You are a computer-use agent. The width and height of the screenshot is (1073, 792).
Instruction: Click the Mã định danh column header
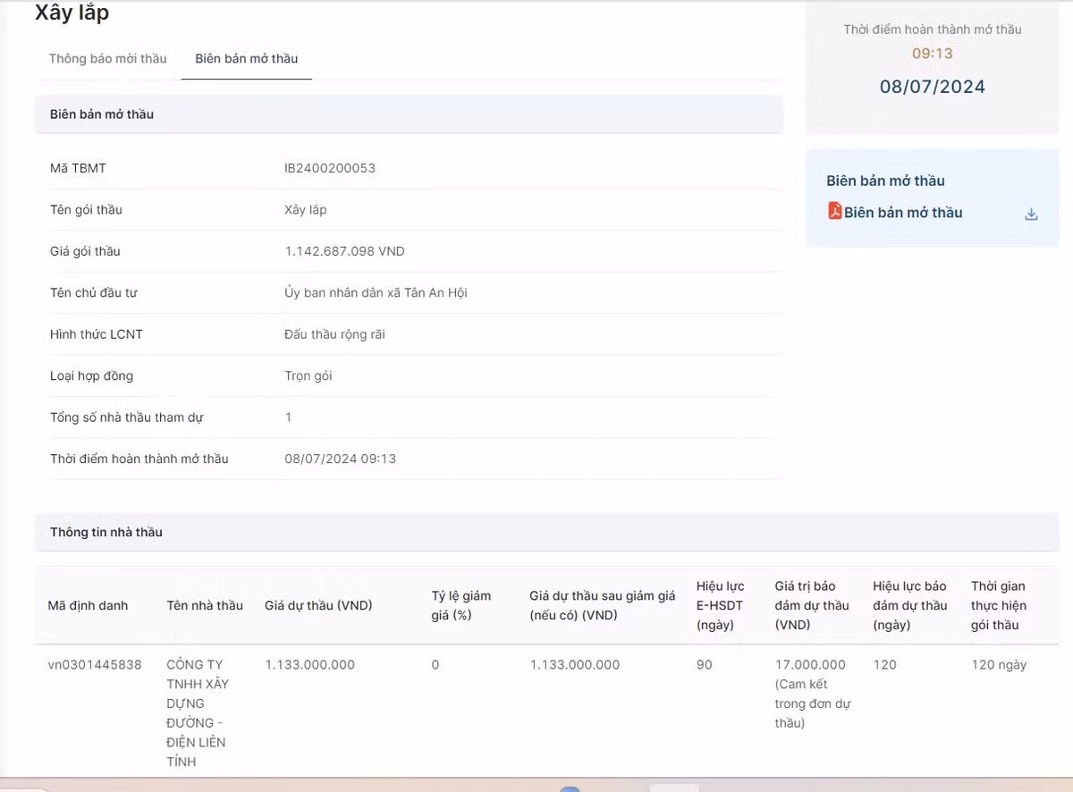pyautogui.click(x=88, y=605)
